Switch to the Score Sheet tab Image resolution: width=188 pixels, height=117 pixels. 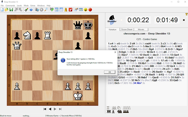pos(127,29)
